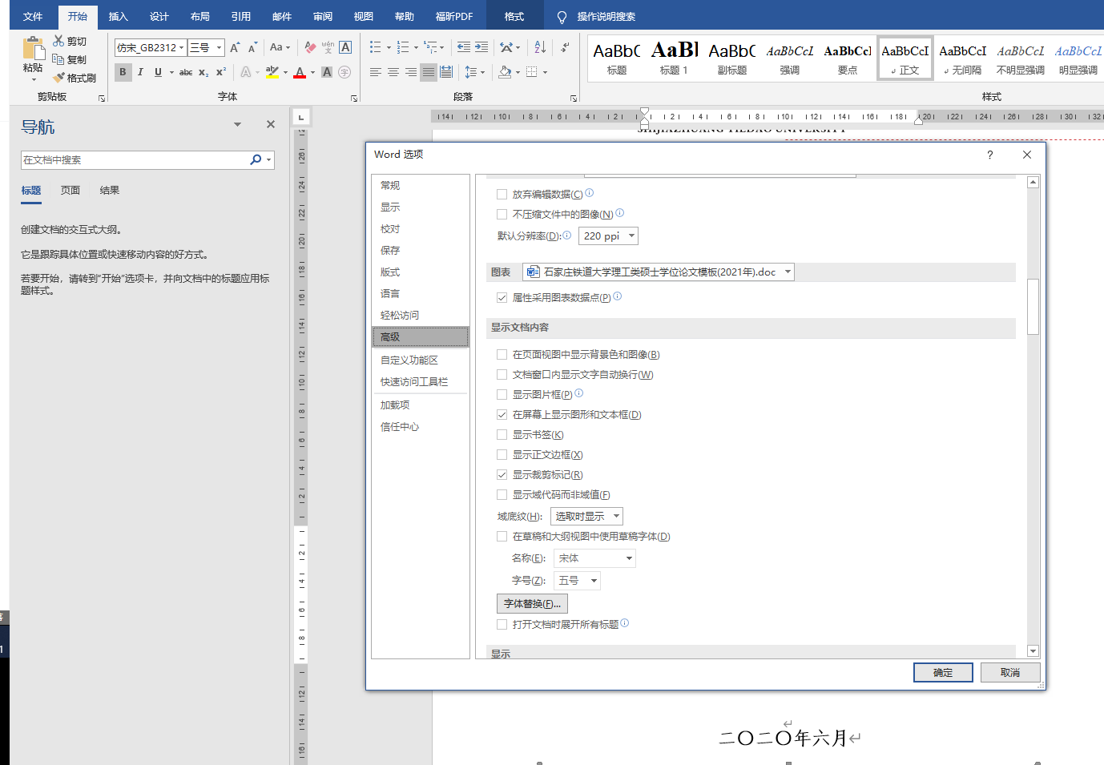Viewport: 1104px width, 765px height.
Task: Confirm options with 确定 button
Action: click(x=943, y=672)
